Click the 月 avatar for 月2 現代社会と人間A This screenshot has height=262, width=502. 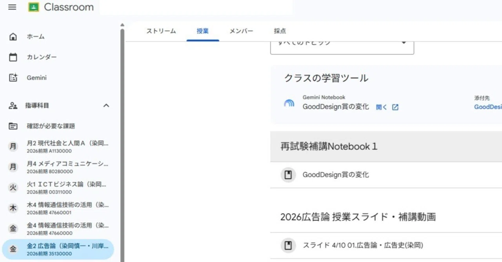coord(13,147)
